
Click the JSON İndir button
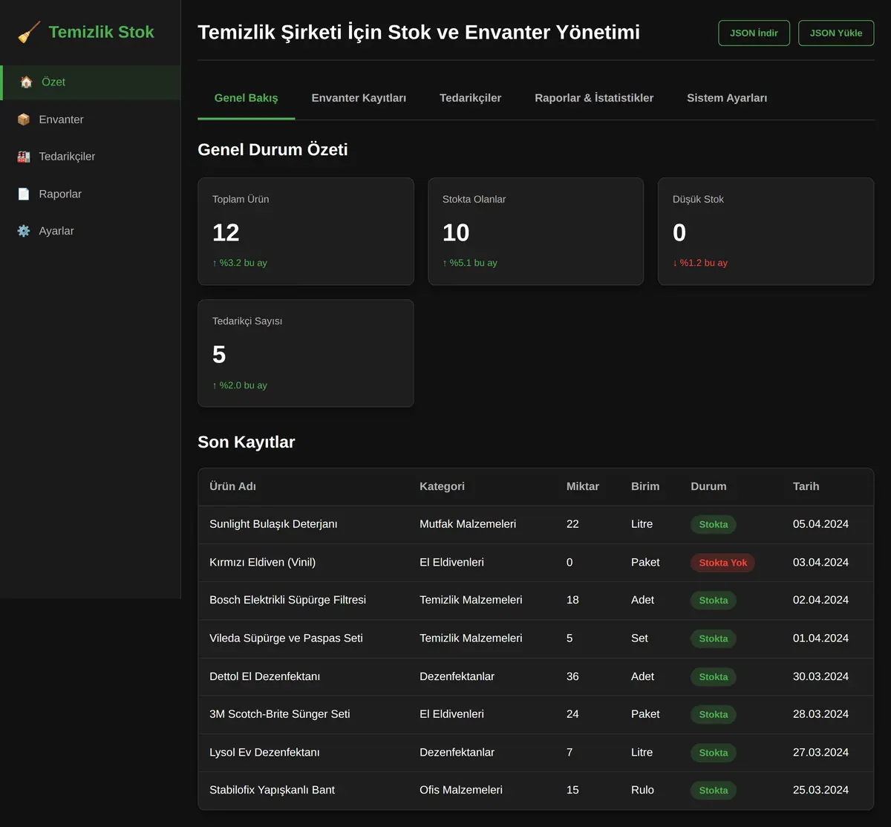(754, 33)
